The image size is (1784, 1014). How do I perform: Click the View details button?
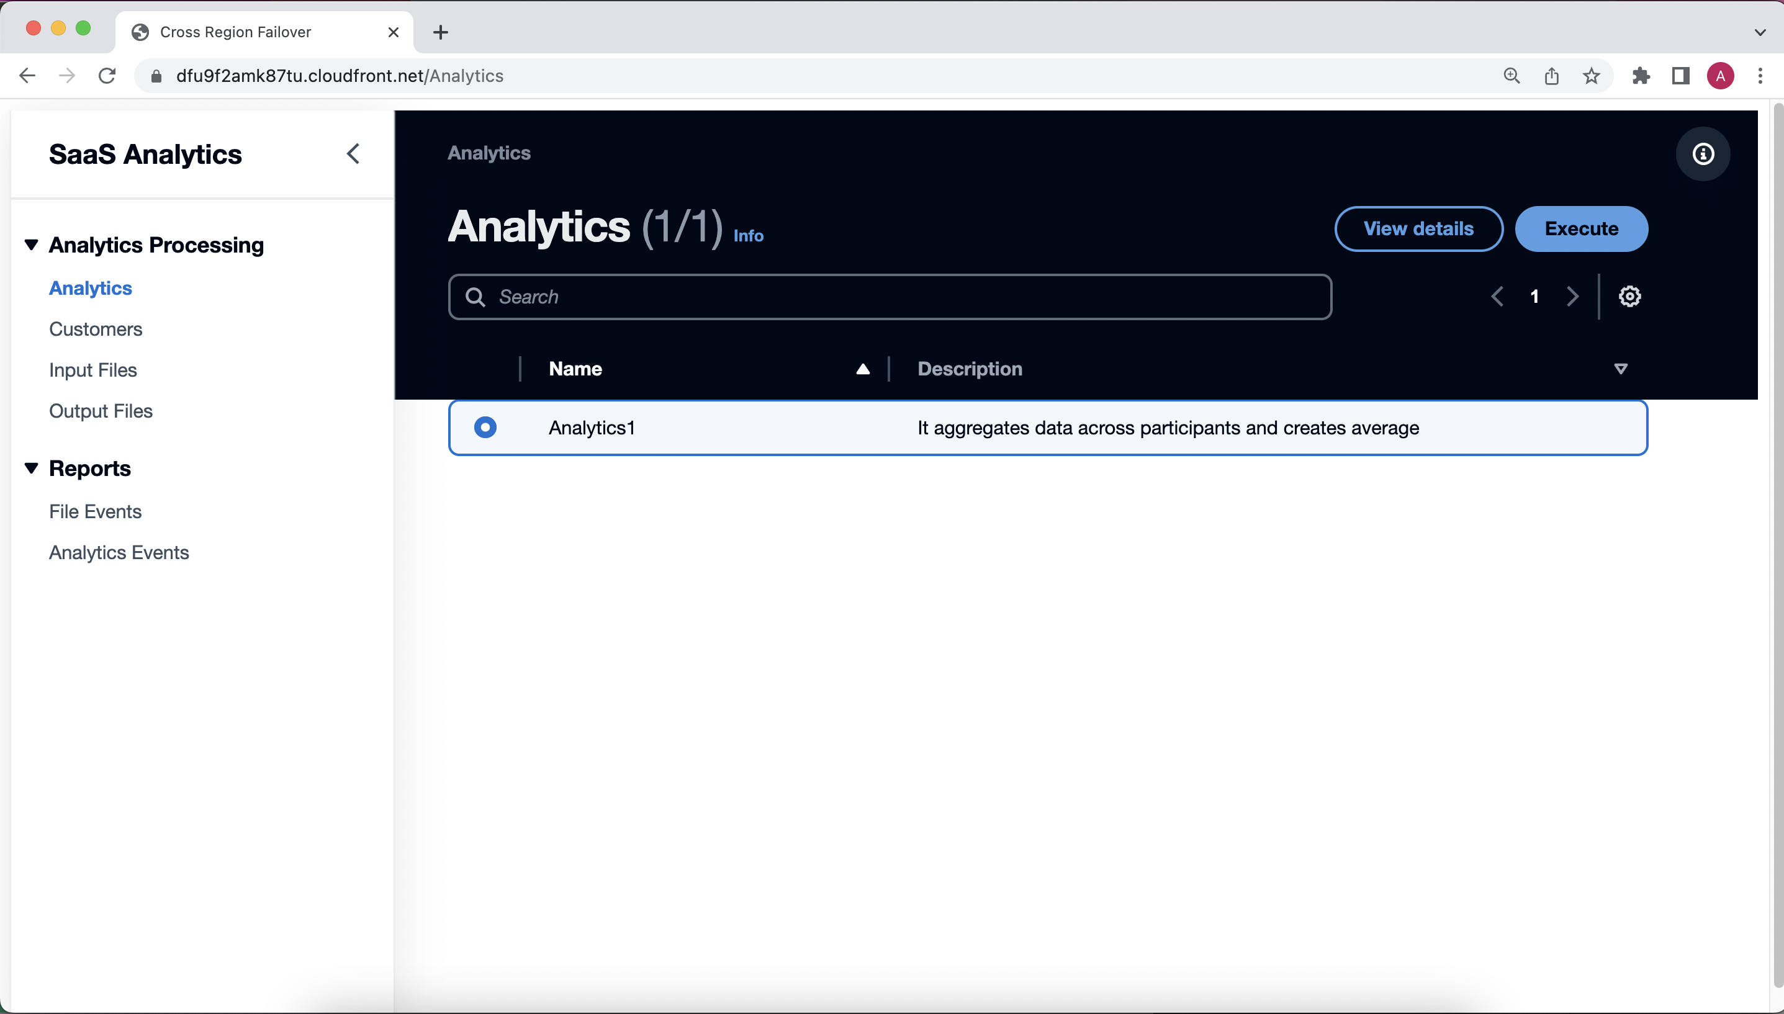click(x=1418, y=228)
